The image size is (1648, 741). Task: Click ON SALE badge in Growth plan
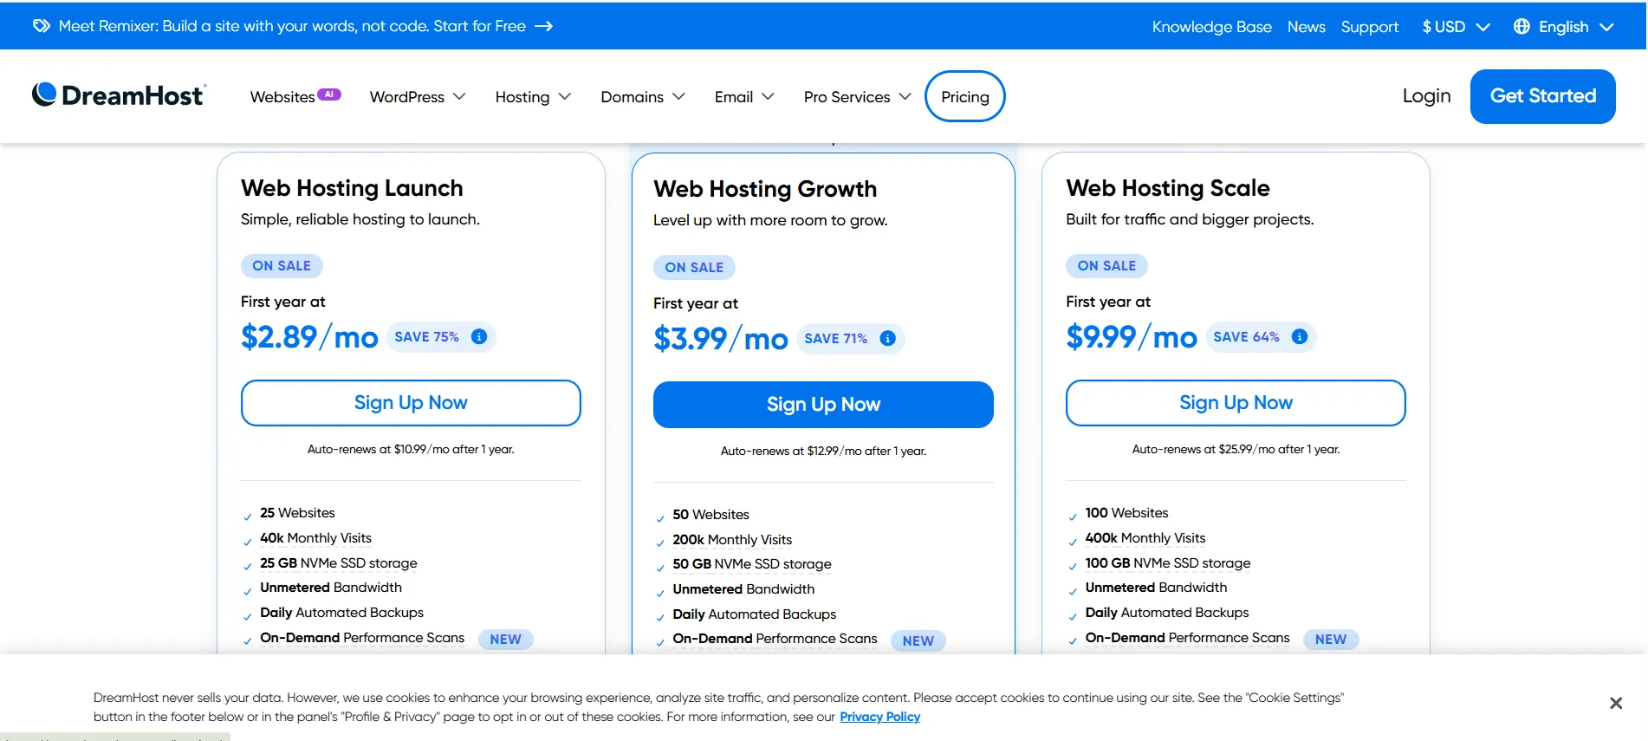pos(694,268)
